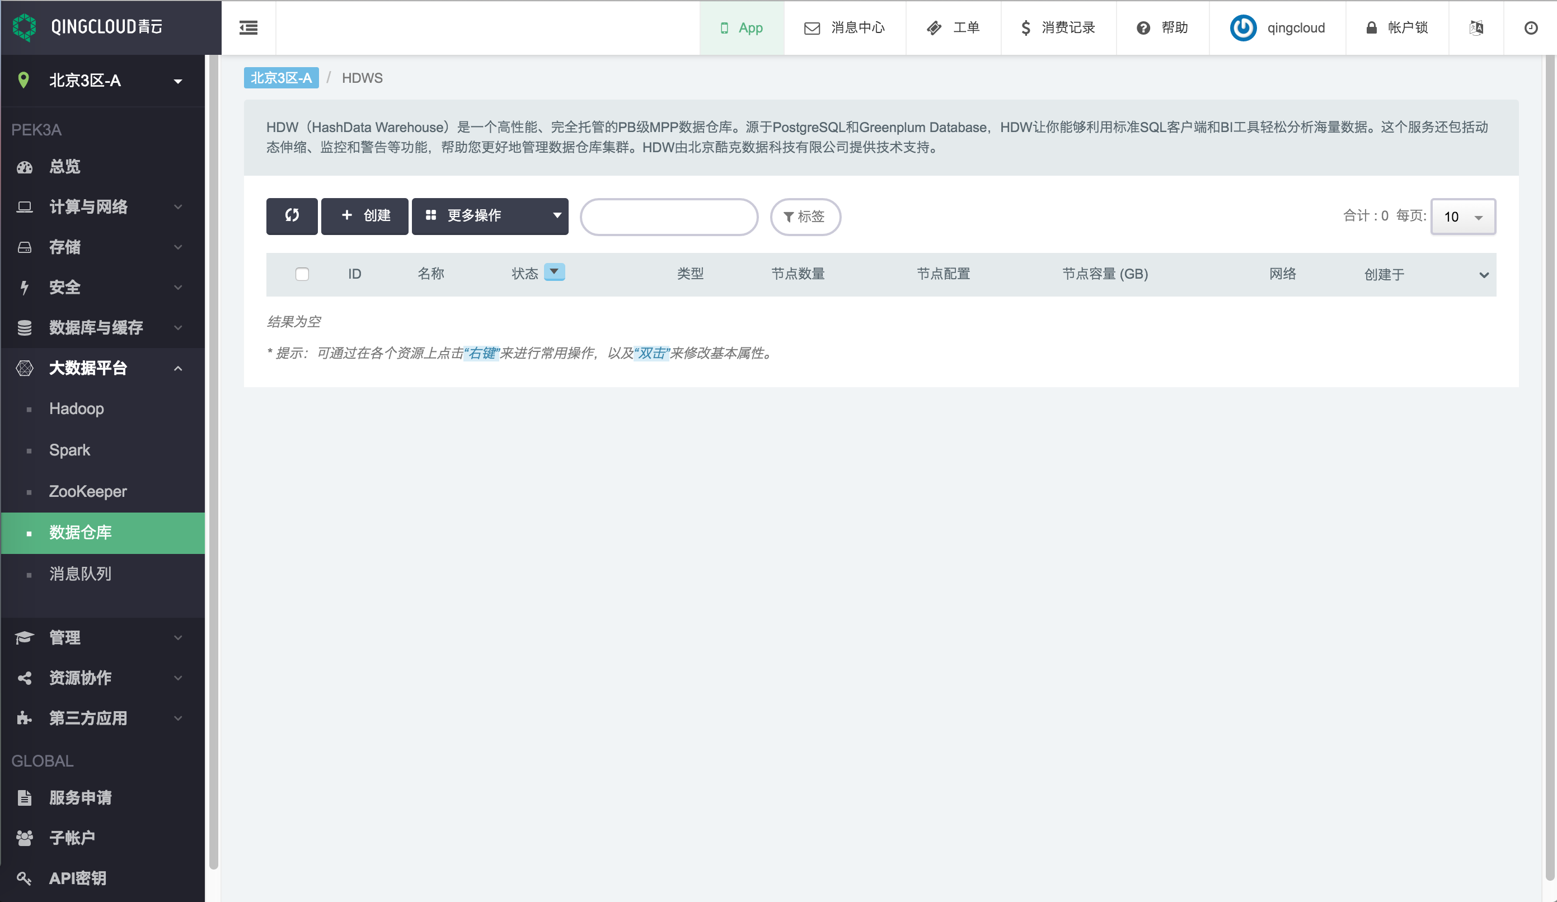Image resolution: width=1557 pixels, height=902 pixels.
Task: Collapse the 大数据平台 section chevron
Action: point(178,368)
